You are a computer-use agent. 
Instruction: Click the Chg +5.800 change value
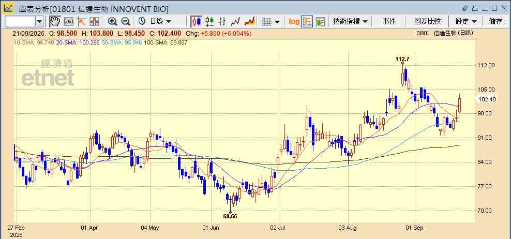[218, 34]
